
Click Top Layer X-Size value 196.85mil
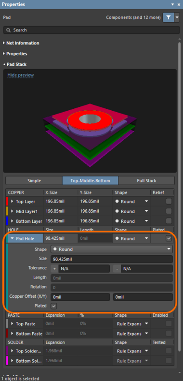(55, 202)
